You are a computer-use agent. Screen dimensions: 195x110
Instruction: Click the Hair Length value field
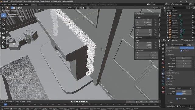pyautogui.click(x=184, y=64)
